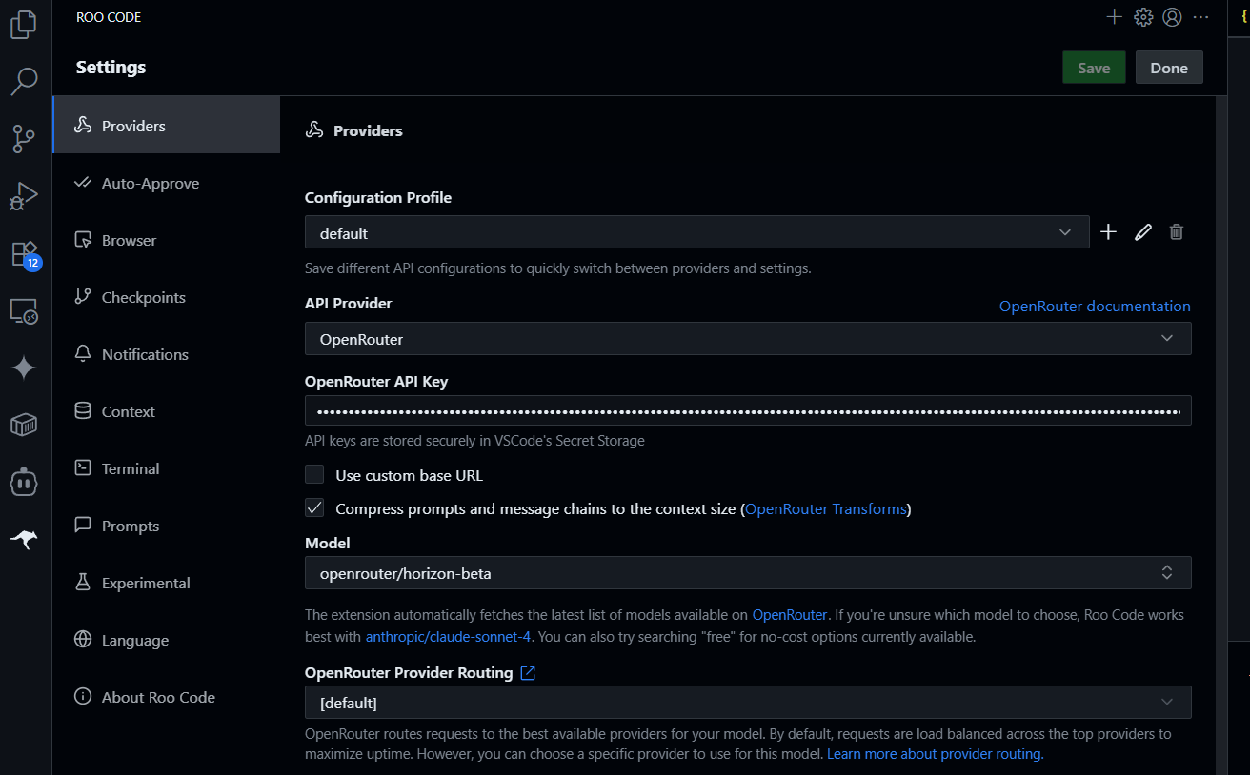Image resolution: width=1250 pixels, height=775 pixels.
Task: Rename the configuration profile with the pencil icon
Action: pyautogui.click(x=1143, y=232)
